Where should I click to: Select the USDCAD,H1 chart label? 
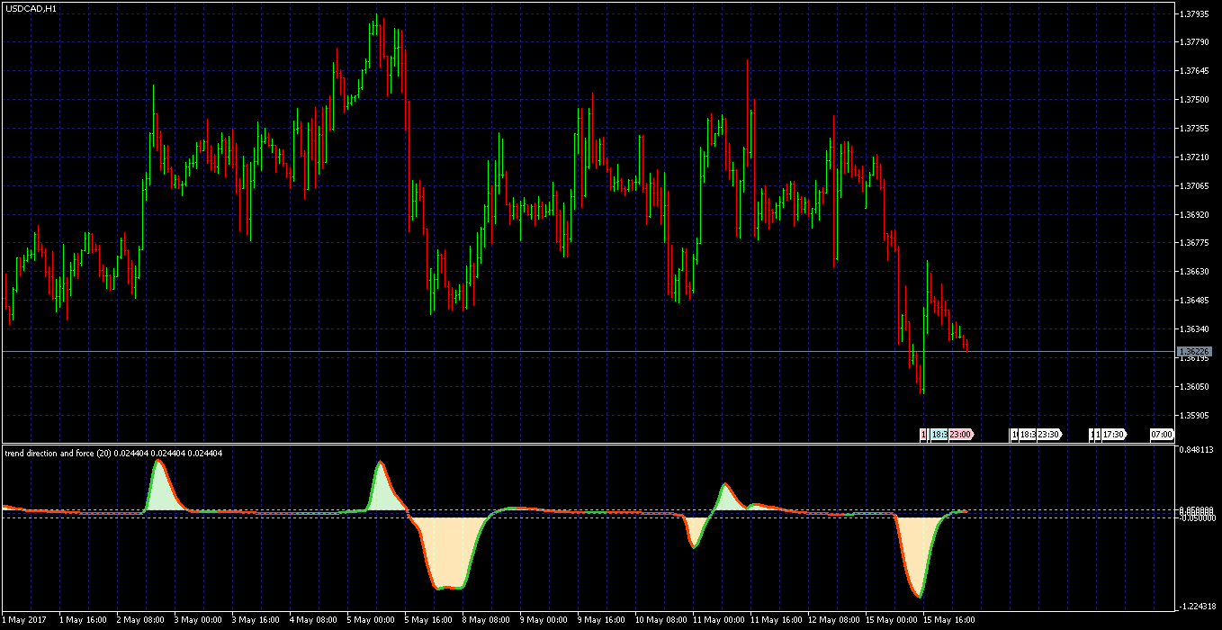[31, 8]
